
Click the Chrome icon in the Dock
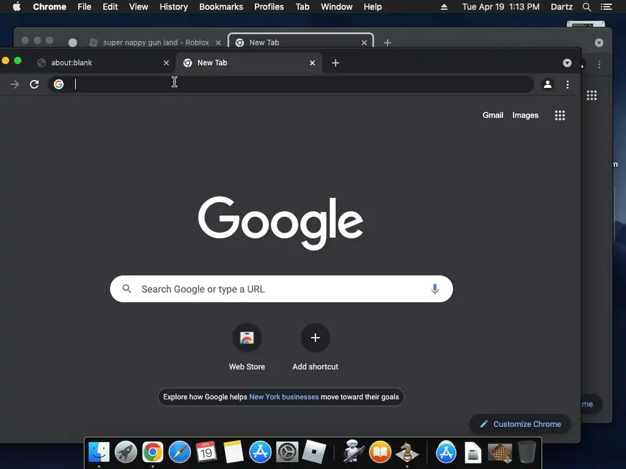(152, 453)
